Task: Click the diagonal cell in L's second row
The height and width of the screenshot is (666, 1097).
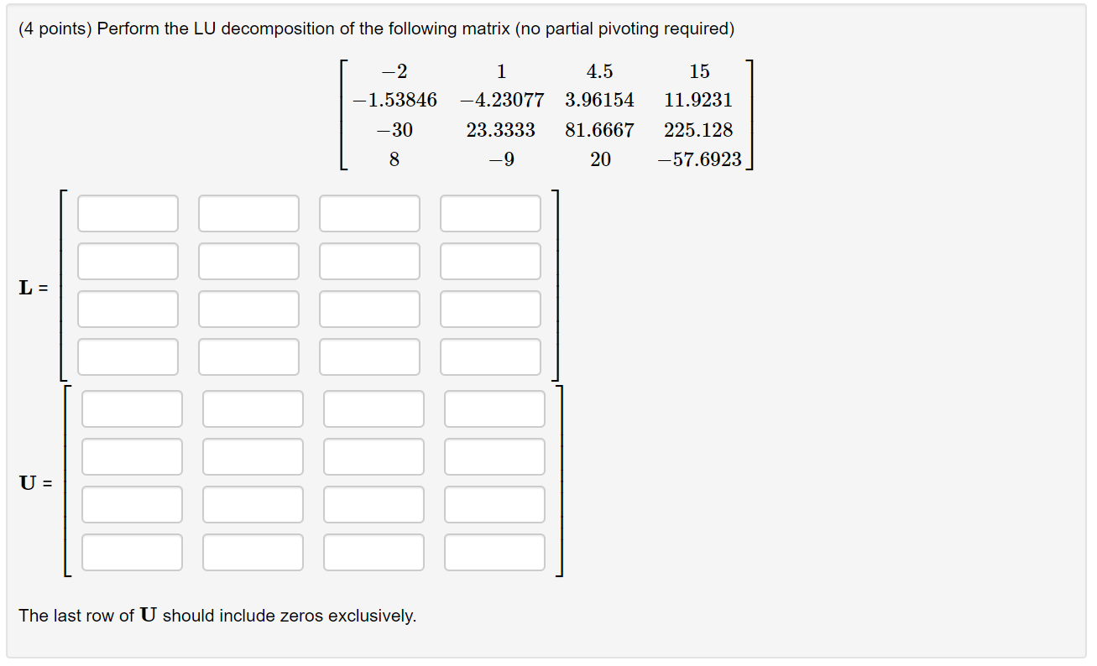Action: point(248,261)
